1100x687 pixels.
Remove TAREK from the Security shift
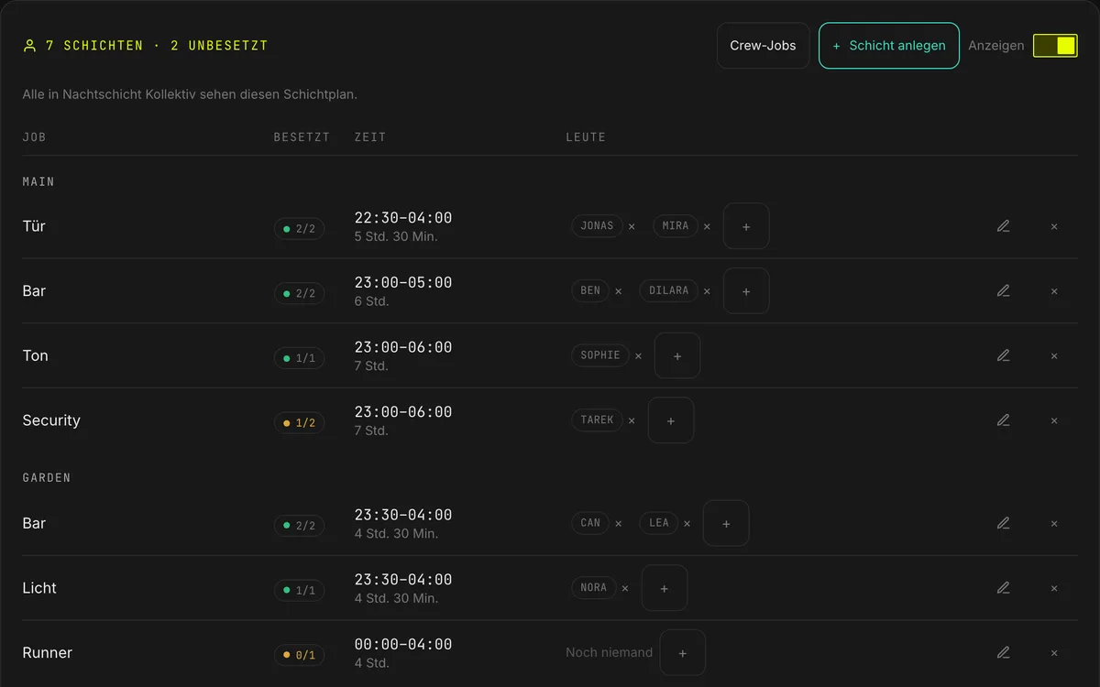[632, 420]
